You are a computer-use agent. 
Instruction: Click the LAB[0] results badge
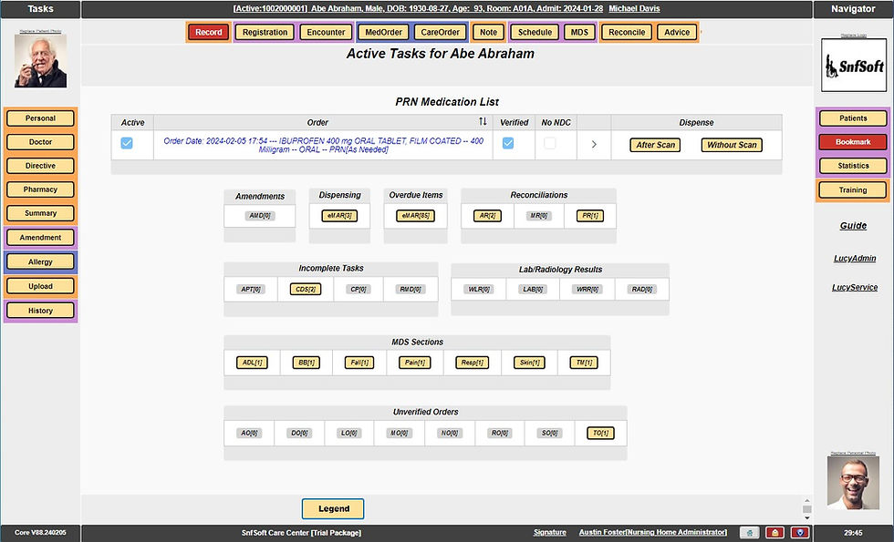point(533,290)
